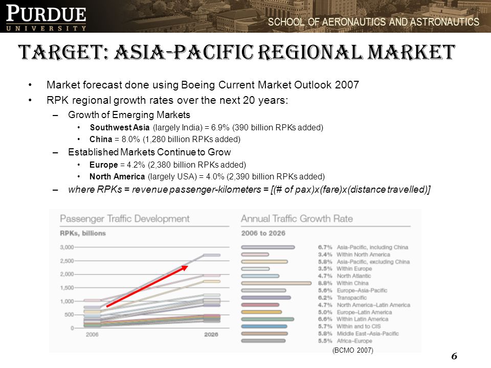Click the 'RPKs, billions' axis label
The width and height of the screenshot is (491, 368).
83,233
